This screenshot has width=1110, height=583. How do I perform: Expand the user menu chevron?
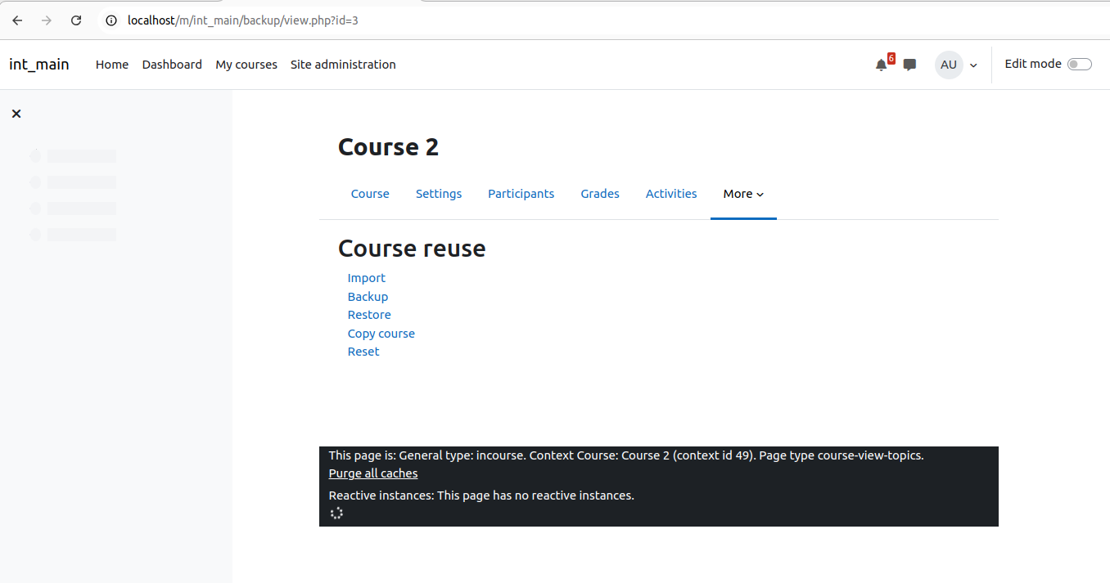(x=973, y=65)
